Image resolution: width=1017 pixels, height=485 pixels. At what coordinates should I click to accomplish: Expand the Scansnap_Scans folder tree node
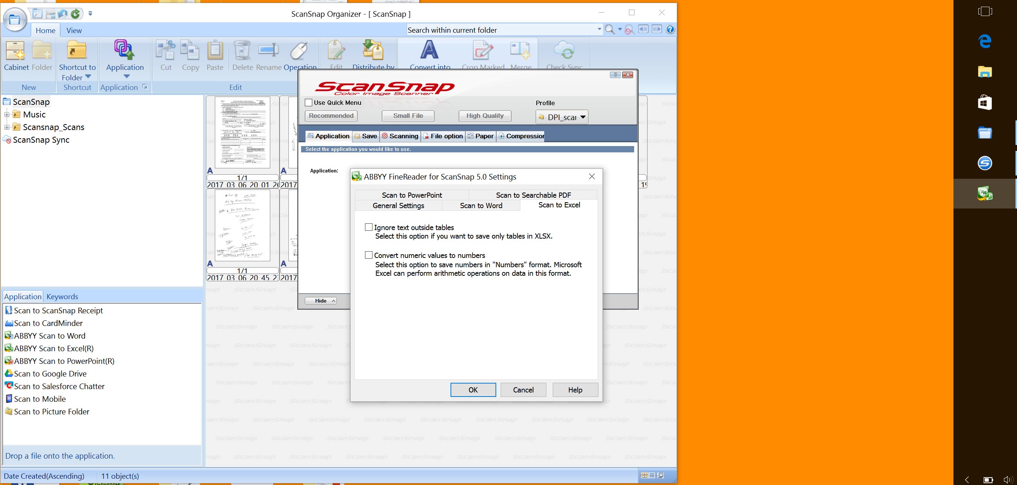click(x=7, y=127)
